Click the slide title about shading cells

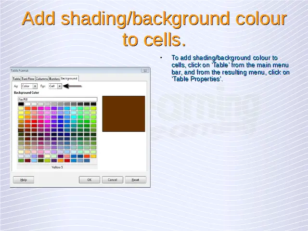tap(154, 29)
